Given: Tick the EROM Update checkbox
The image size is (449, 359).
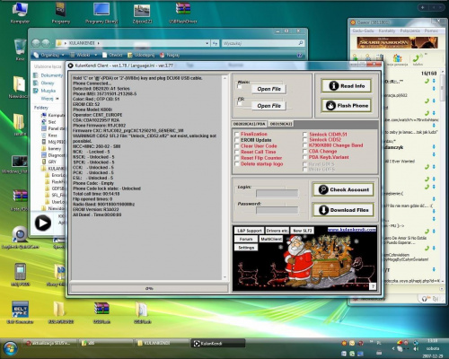Looking at the screenshot, I should (x=237, y=140).
